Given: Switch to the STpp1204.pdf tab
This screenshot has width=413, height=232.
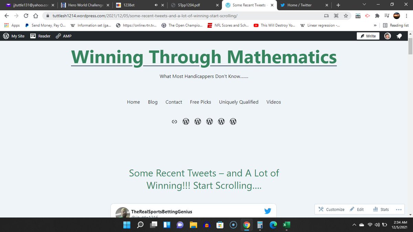Looking at the screenshot, I should (x=195, y=5).
